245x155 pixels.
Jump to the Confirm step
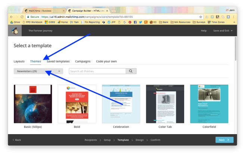coord(155,140)
